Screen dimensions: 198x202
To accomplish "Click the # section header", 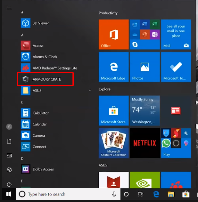I will tap(22, 12).
